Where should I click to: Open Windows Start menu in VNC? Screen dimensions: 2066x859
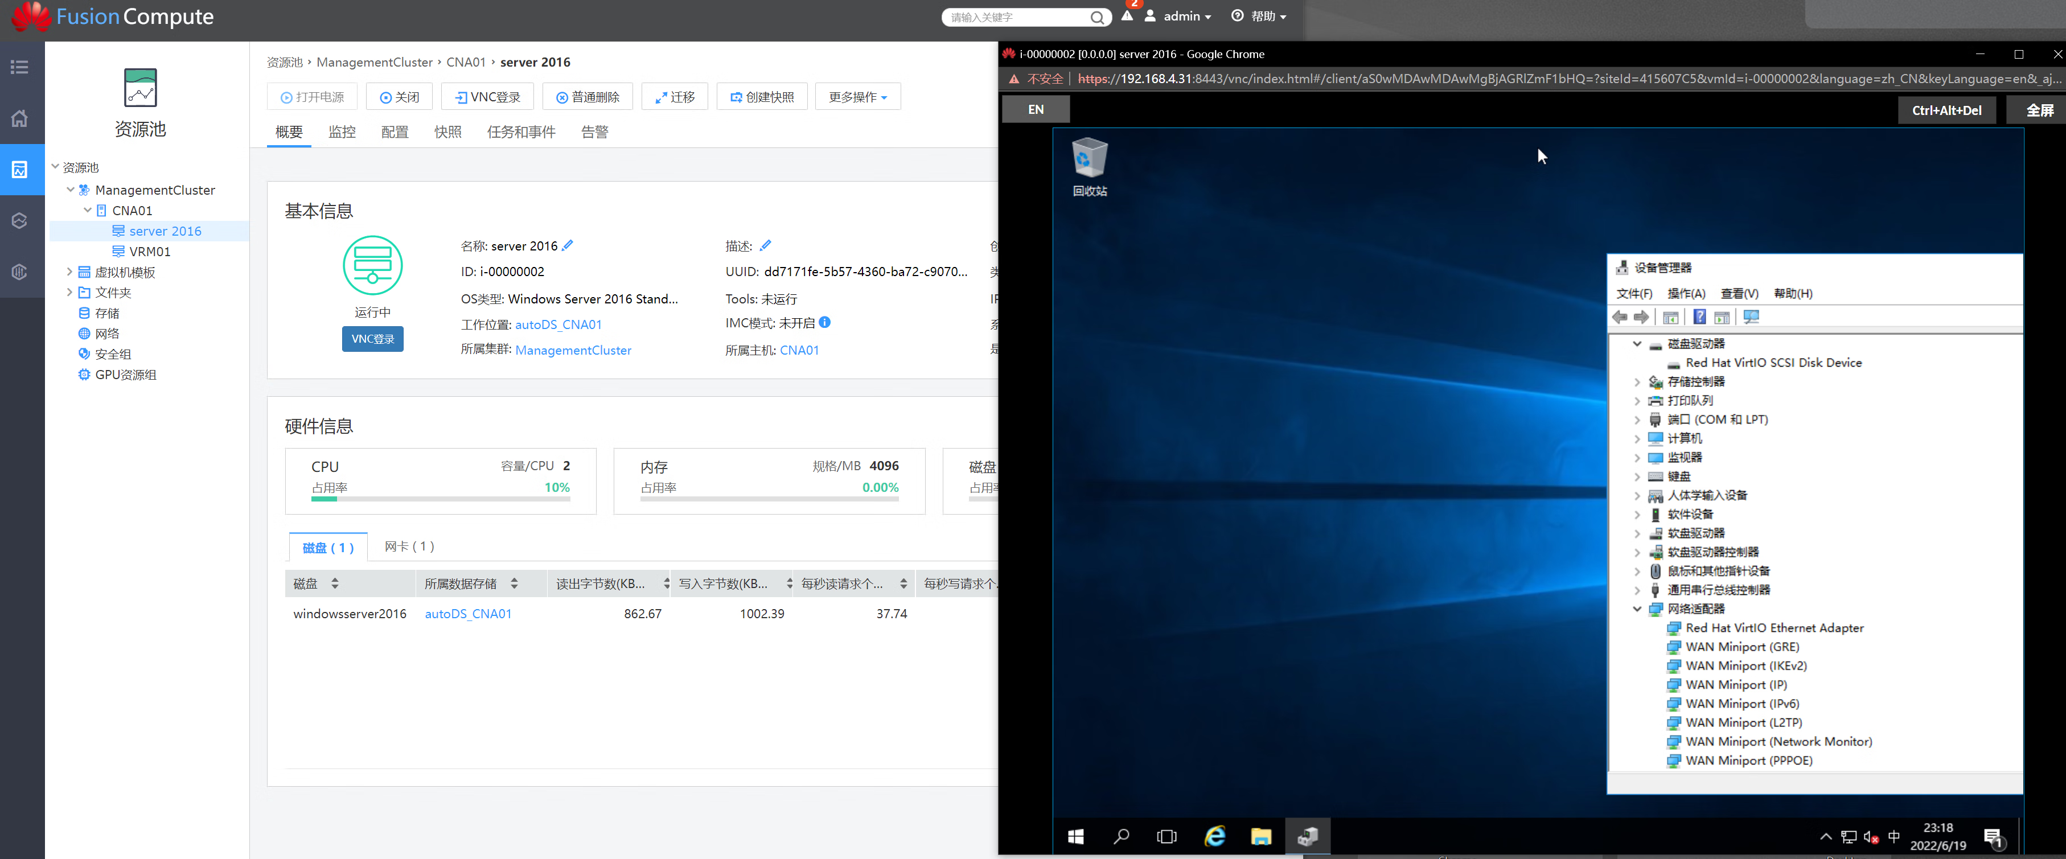point(1075,837)
